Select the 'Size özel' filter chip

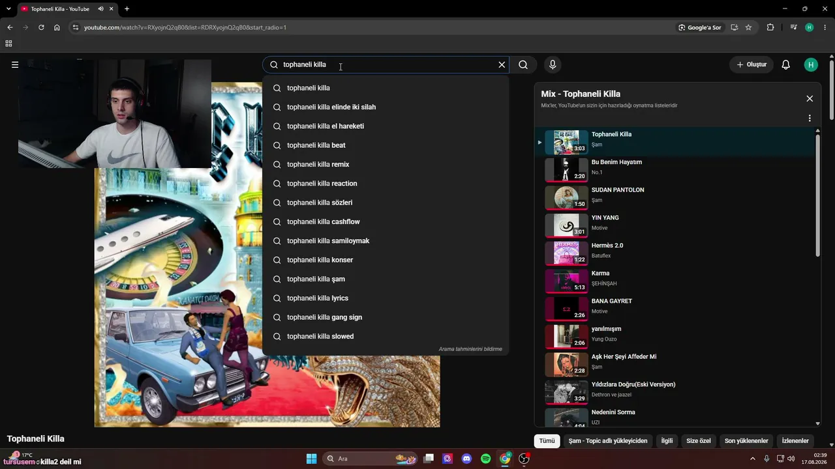click(699, 441)
